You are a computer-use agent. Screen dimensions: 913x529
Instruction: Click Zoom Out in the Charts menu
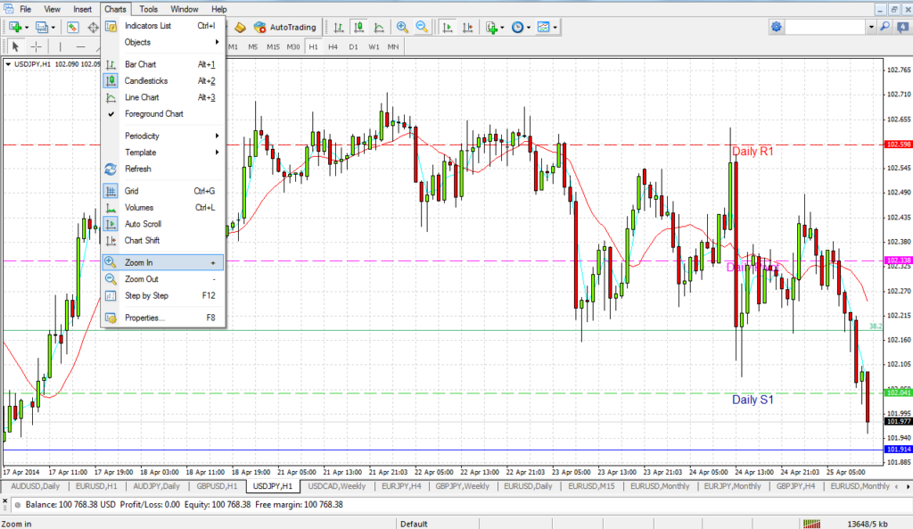(163, 279)
